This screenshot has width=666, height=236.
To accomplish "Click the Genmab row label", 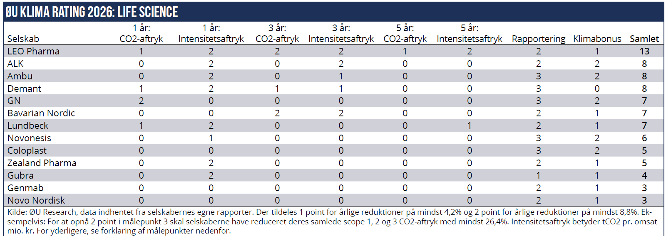I will 25,188.
